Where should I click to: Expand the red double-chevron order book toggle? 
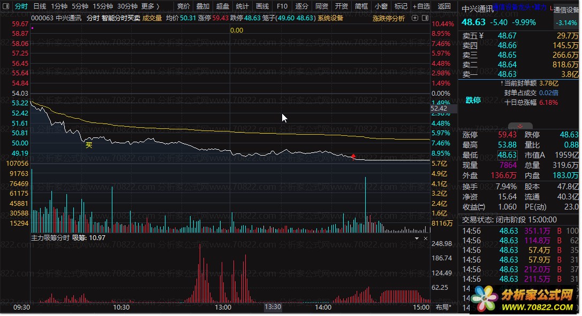pyautogui.click(x=520, y=126)
